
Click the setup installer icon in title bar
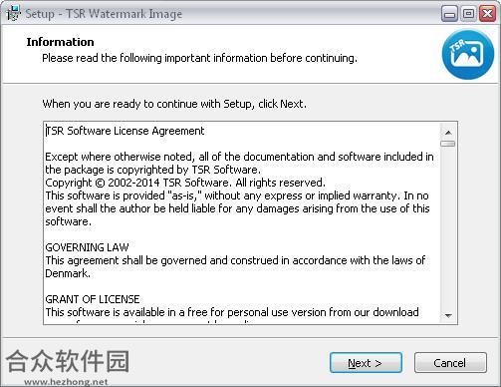pos(14,13)
